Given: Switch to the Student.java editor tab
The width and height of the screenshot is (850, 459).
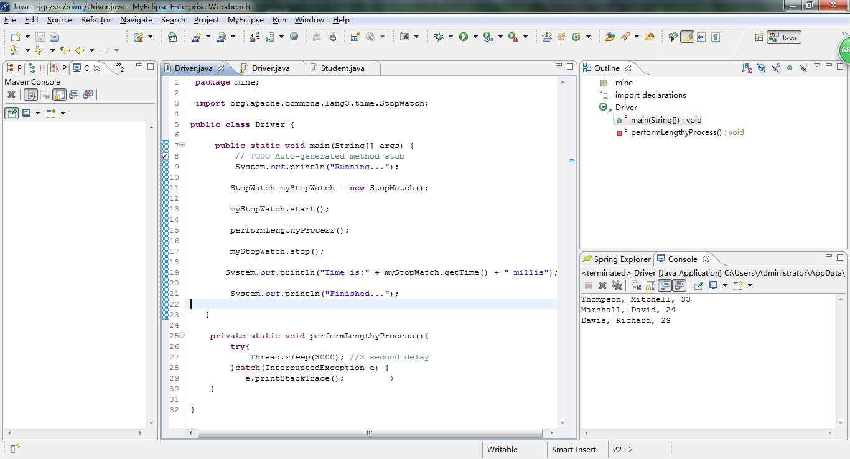Looking at the screenshot, I should (x=342, y=68).
